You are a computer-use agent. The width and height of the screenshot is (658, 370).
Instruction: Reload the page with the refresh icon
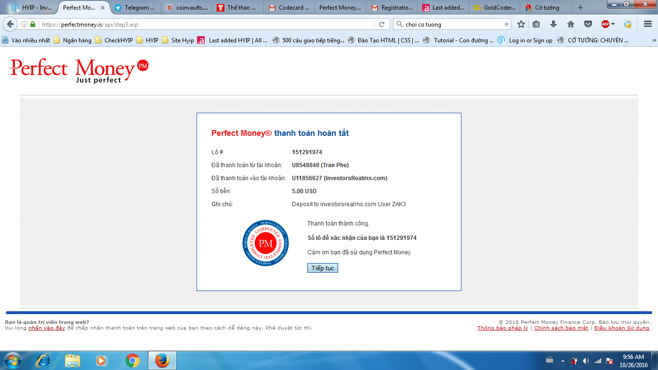click(382, 24)
